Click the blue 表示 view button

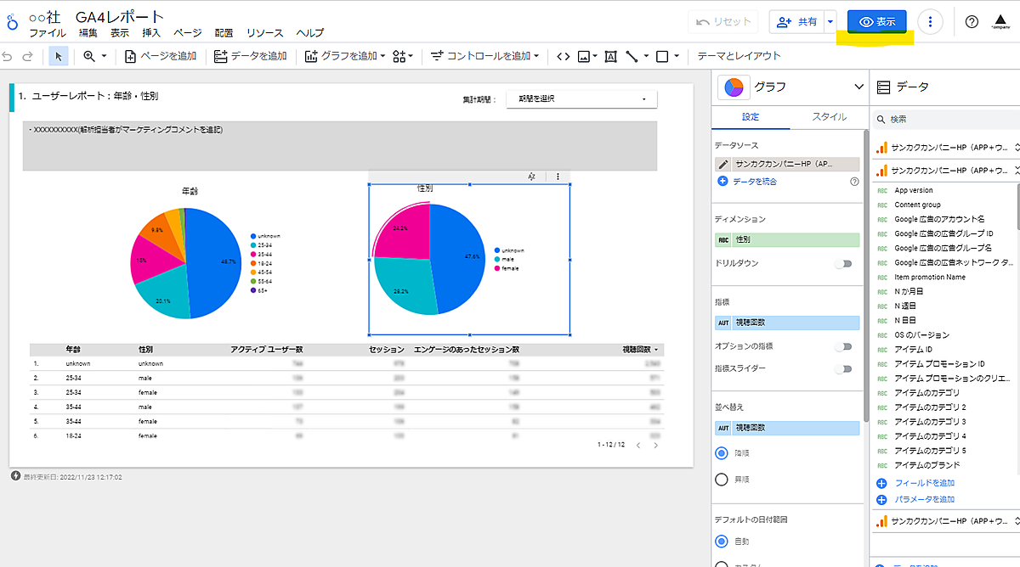876,22
